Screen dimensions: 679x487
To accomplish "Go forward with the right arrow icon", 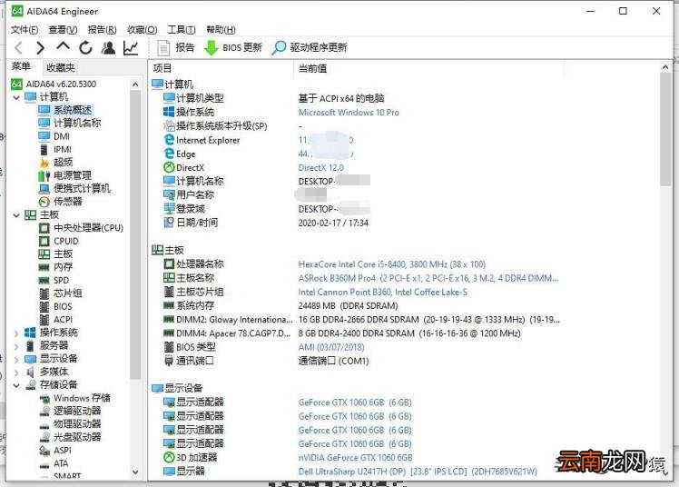I will [x=40, y=47].
